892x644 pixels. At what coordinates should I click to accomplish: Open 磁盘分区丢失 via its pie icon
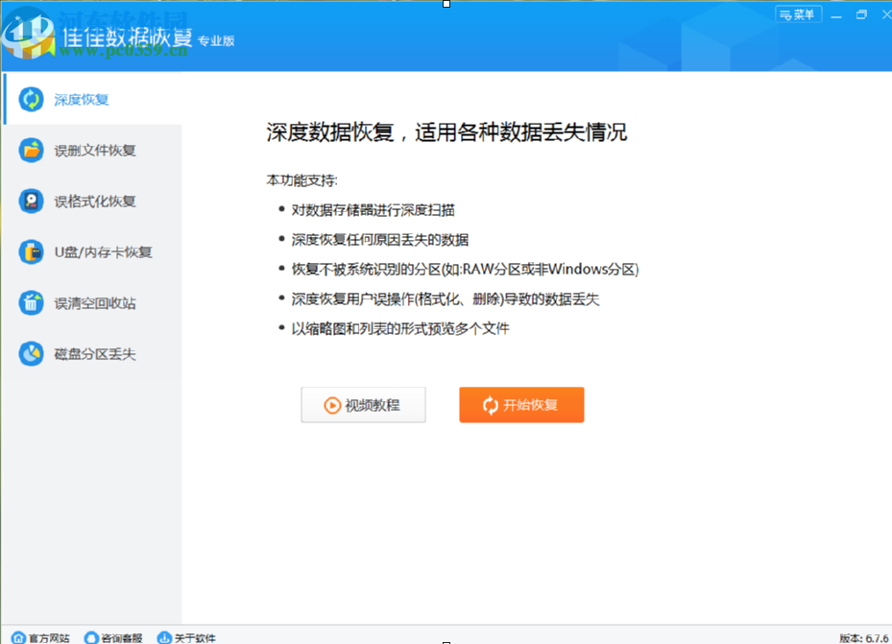click(30, 353)
